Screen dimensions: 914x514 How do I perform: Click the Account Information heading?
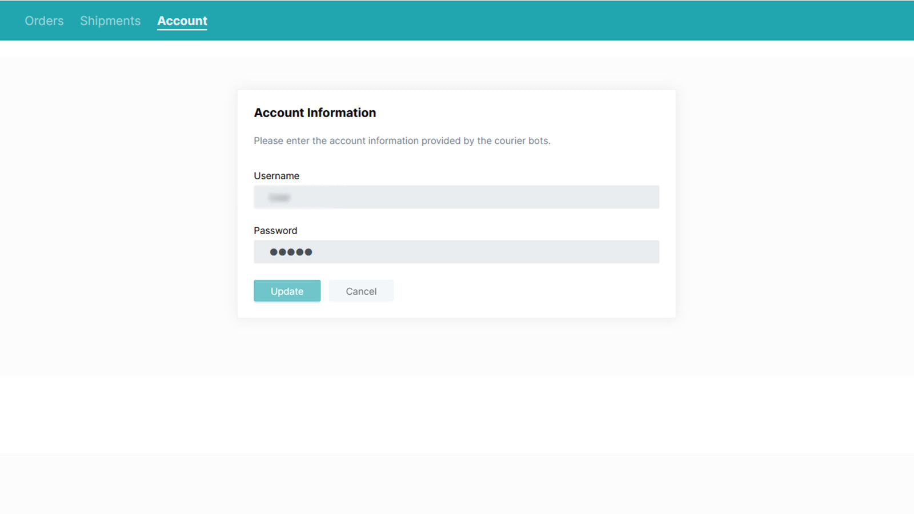coord(315,113)
